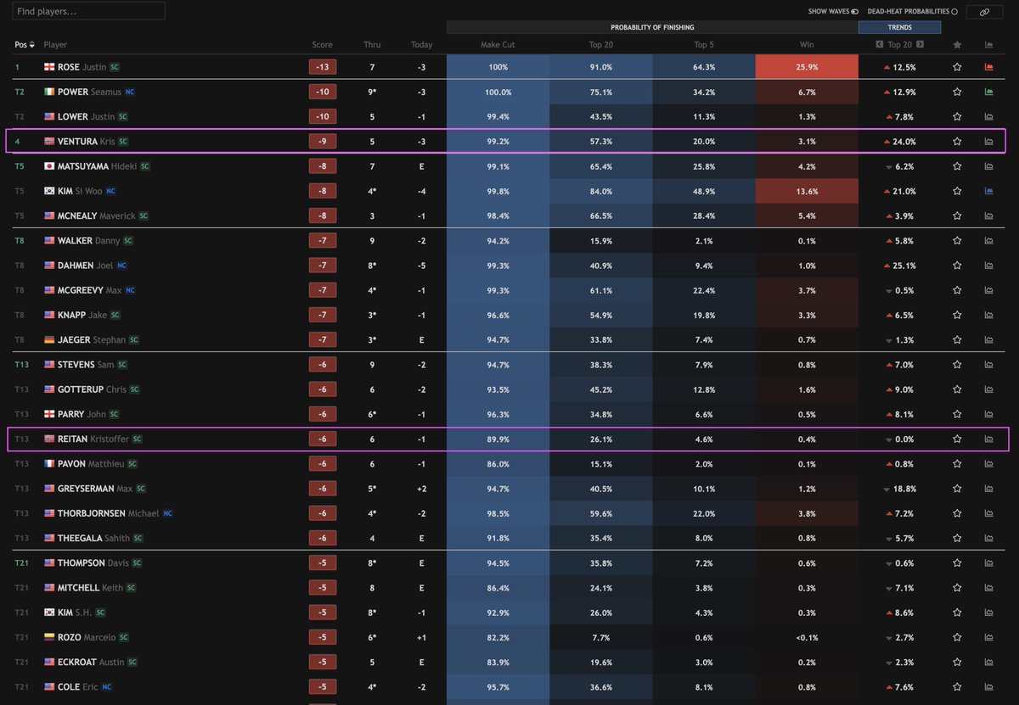This screenshot has width=1019, height=705.
Task: Sort by Thru column header
Action: (372, 45)
